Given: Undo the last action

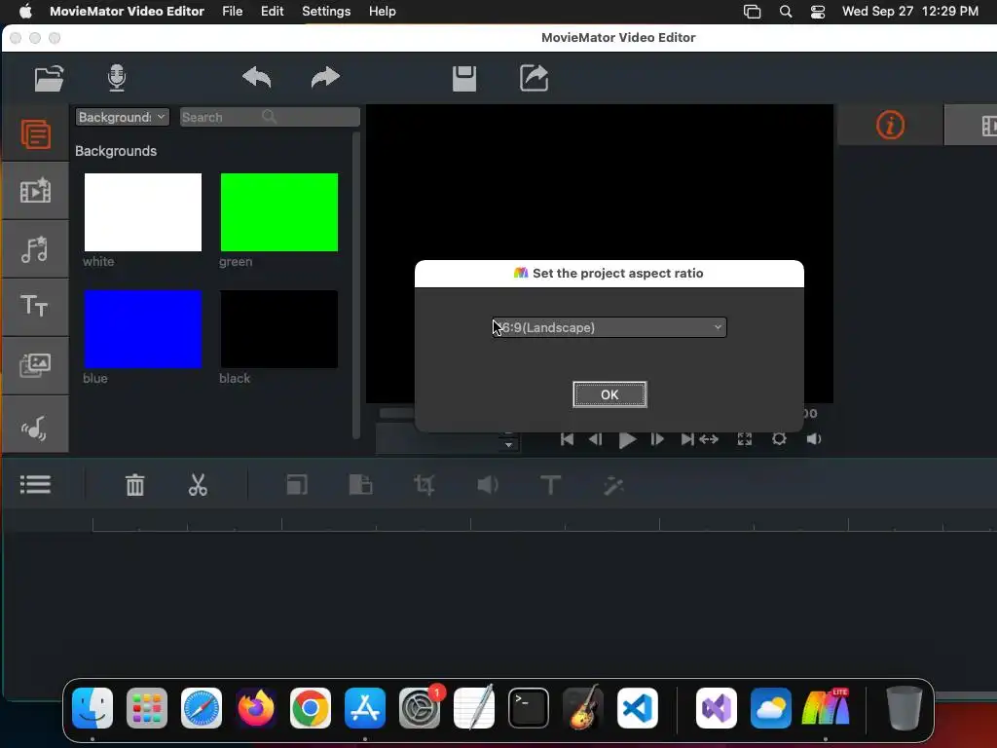Looking at the screenshot, I should click(x=257, y=78).
